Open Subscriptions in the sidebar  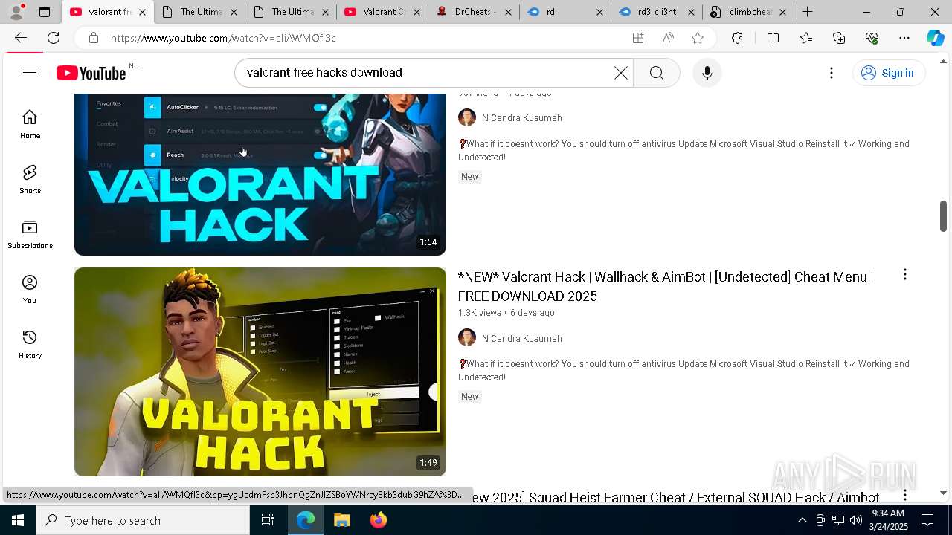pos(30,234)
